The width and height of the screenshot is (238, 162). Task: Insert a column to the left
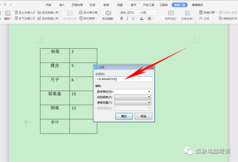(x=48, y=12)
